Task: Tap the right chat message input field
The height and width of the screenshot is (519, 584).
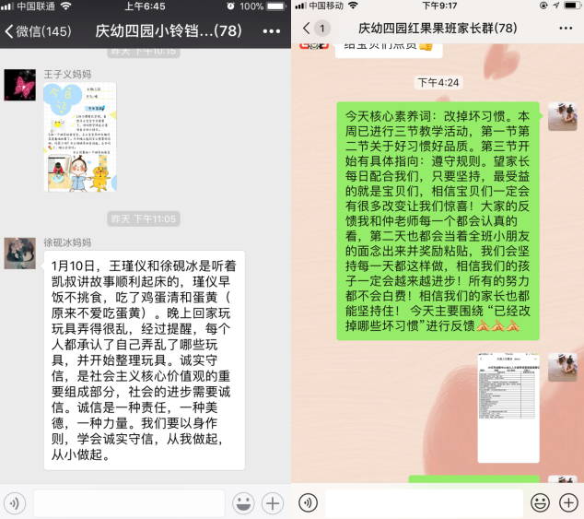Action: click(424, 502)
